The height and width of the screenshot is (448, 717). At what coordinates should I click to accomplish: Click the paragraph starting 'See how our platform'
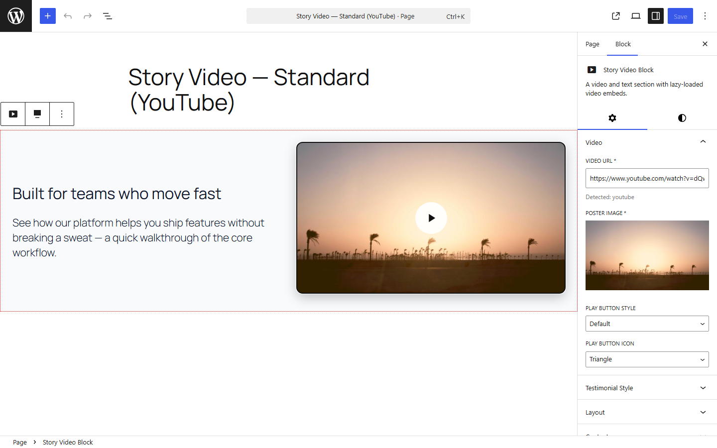(138, 238)
